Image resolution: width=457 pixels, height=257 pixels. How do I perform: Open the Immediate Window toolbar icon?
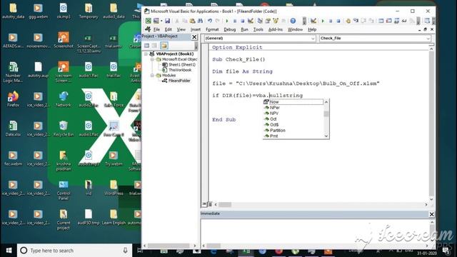pyautogui.click(x=388, y=21)
